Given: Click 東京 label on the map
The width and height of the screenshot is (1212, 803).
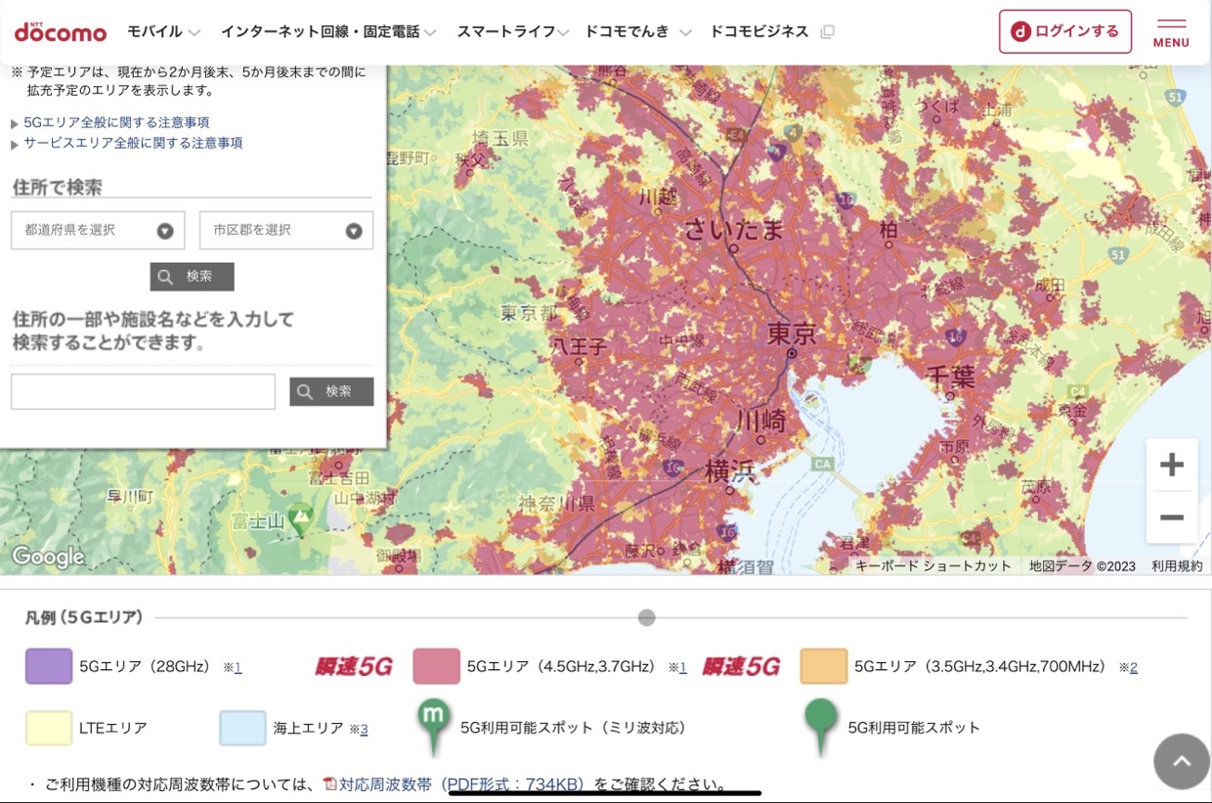Looking at the screenshot, I should [791, 334].
